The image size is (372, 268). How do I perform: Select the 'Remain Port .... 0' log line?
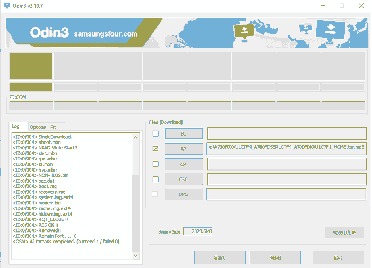click(x=45, y=236)
